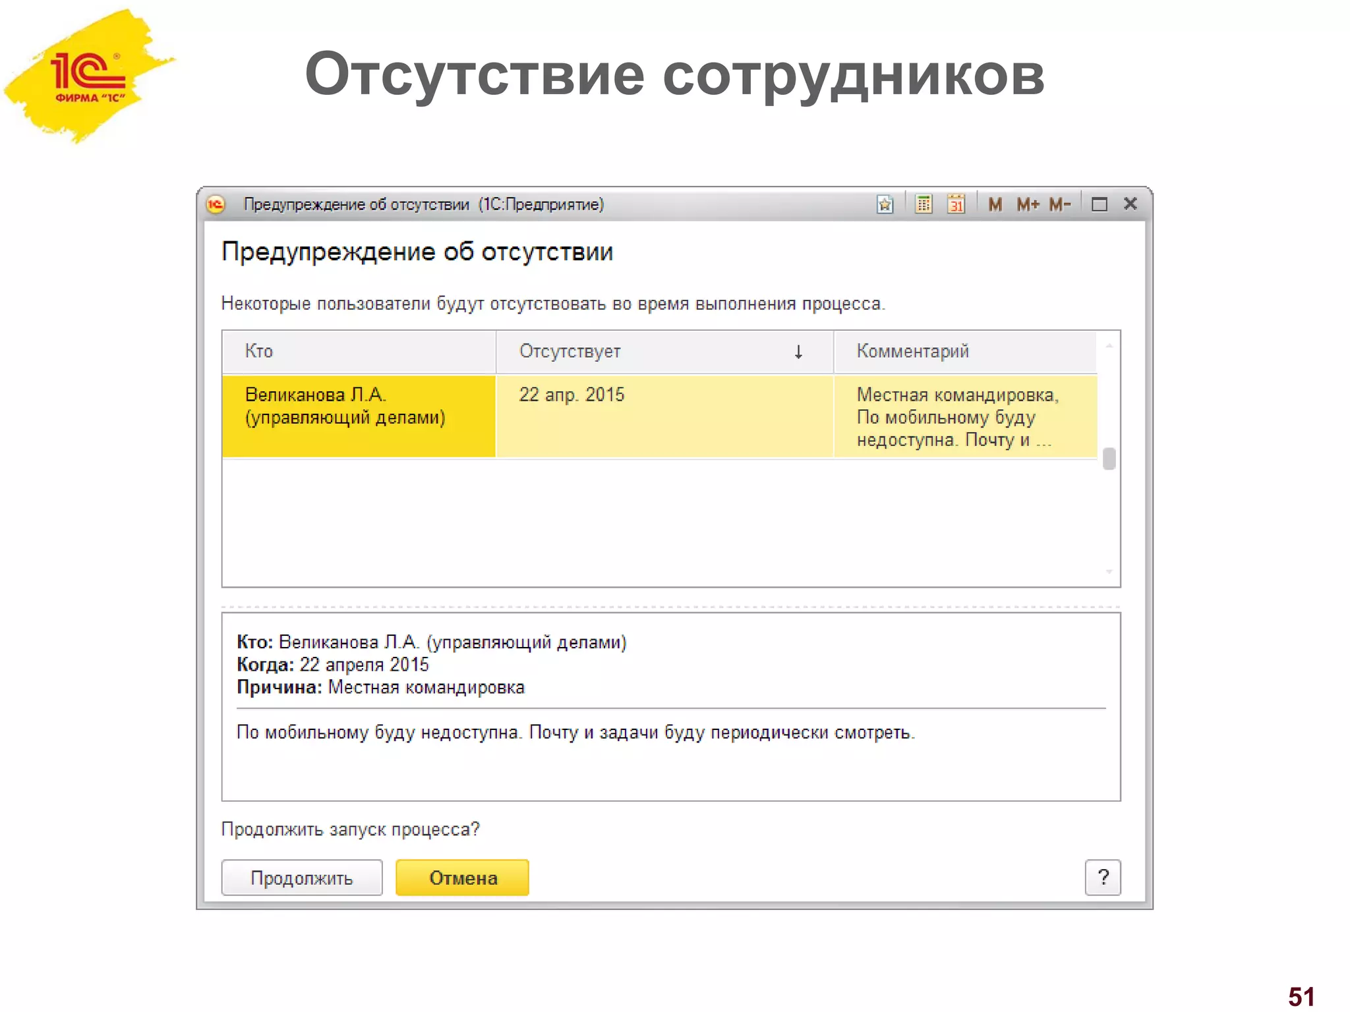Viewport: 1350px width, 1012px height.
Task: Click the Кто column header
Action: (359, 352)
